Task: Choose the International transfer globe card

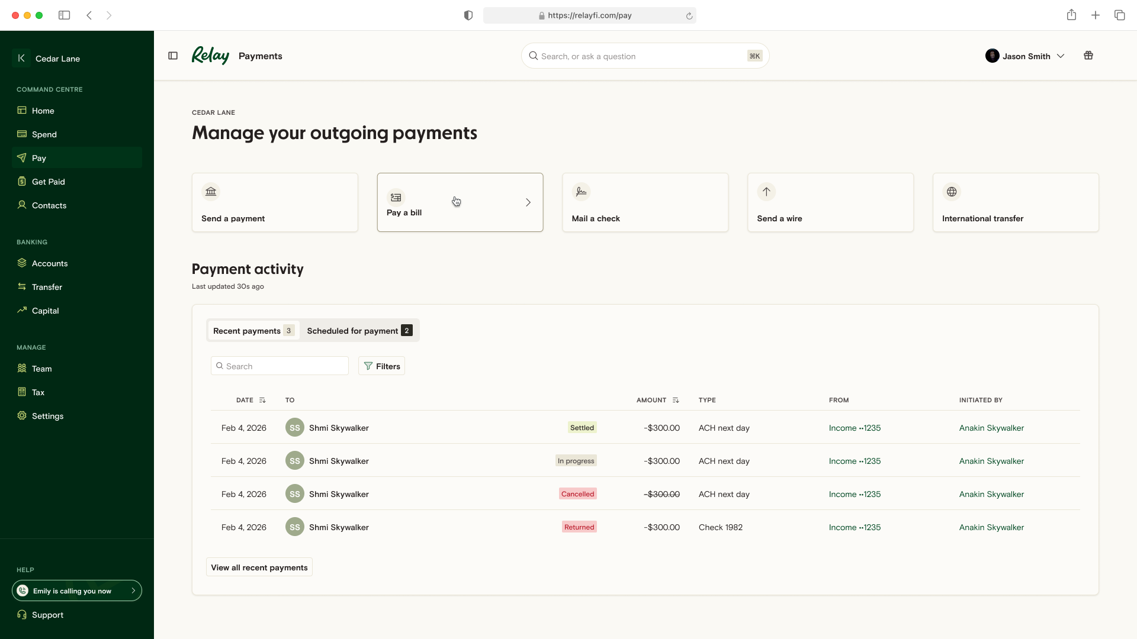Action: (x=1015, y=202)
